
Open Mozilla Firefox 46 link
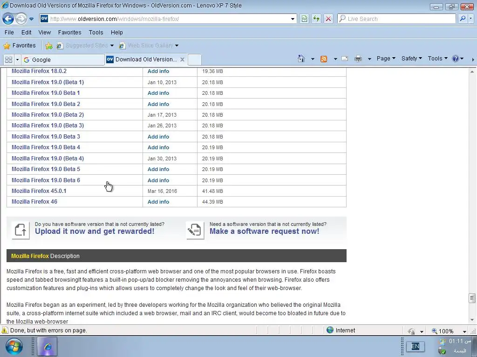(34, 202)
